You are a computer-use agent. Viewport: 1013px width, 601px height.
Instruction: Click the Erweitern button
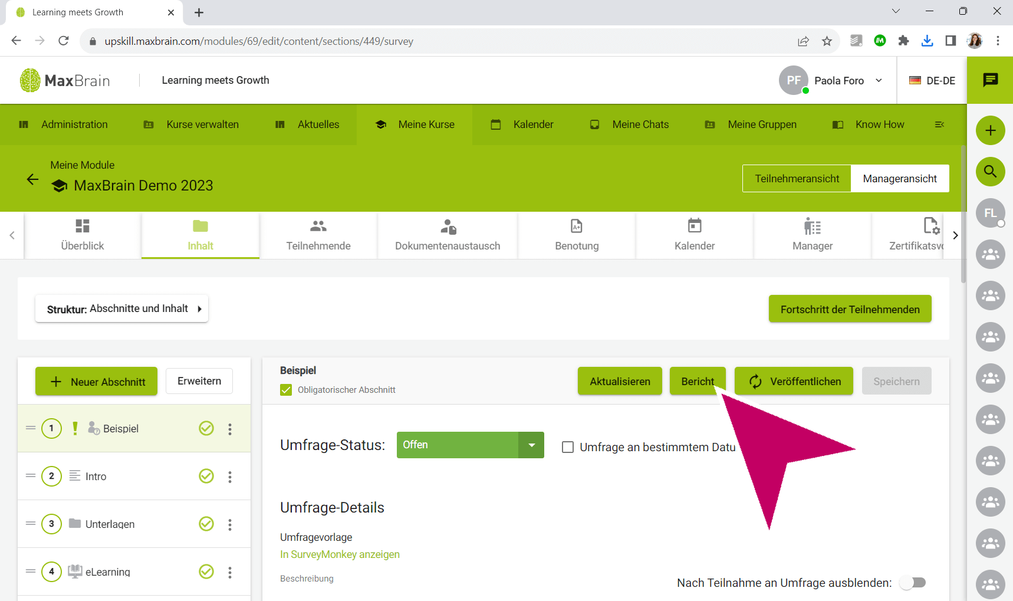click(199, 381)
